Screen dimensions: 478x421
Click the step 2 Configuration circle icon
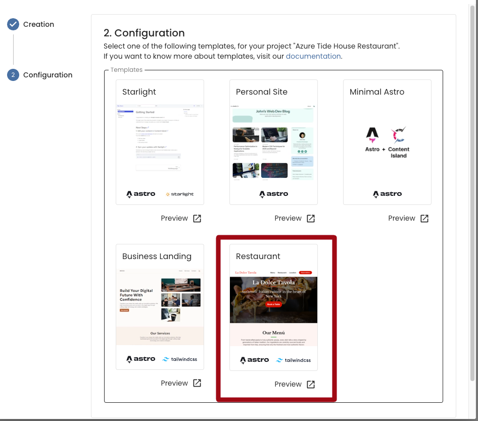point(13,75)
